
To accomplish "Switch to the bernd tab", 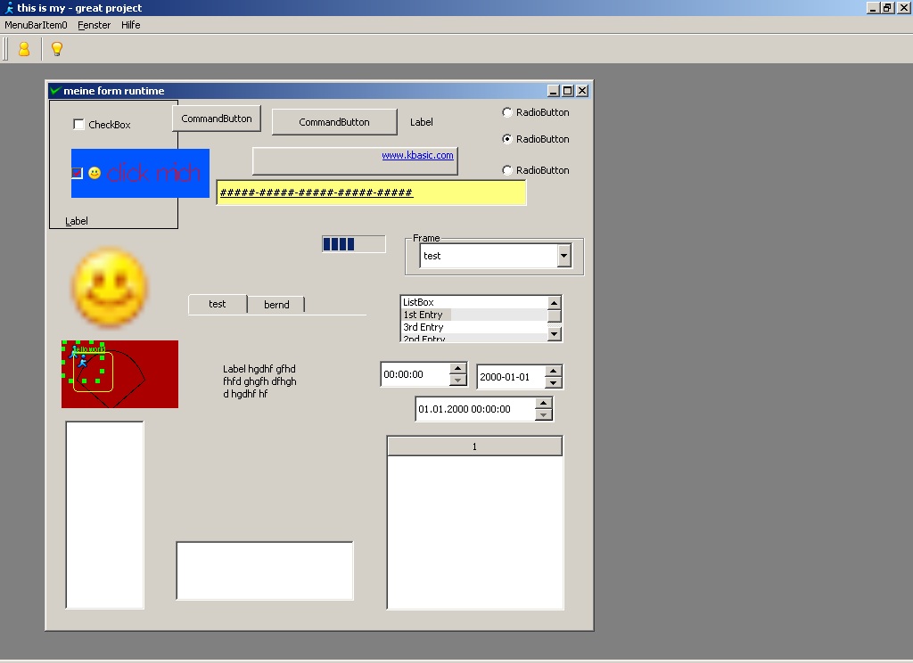I will [276, 305].
